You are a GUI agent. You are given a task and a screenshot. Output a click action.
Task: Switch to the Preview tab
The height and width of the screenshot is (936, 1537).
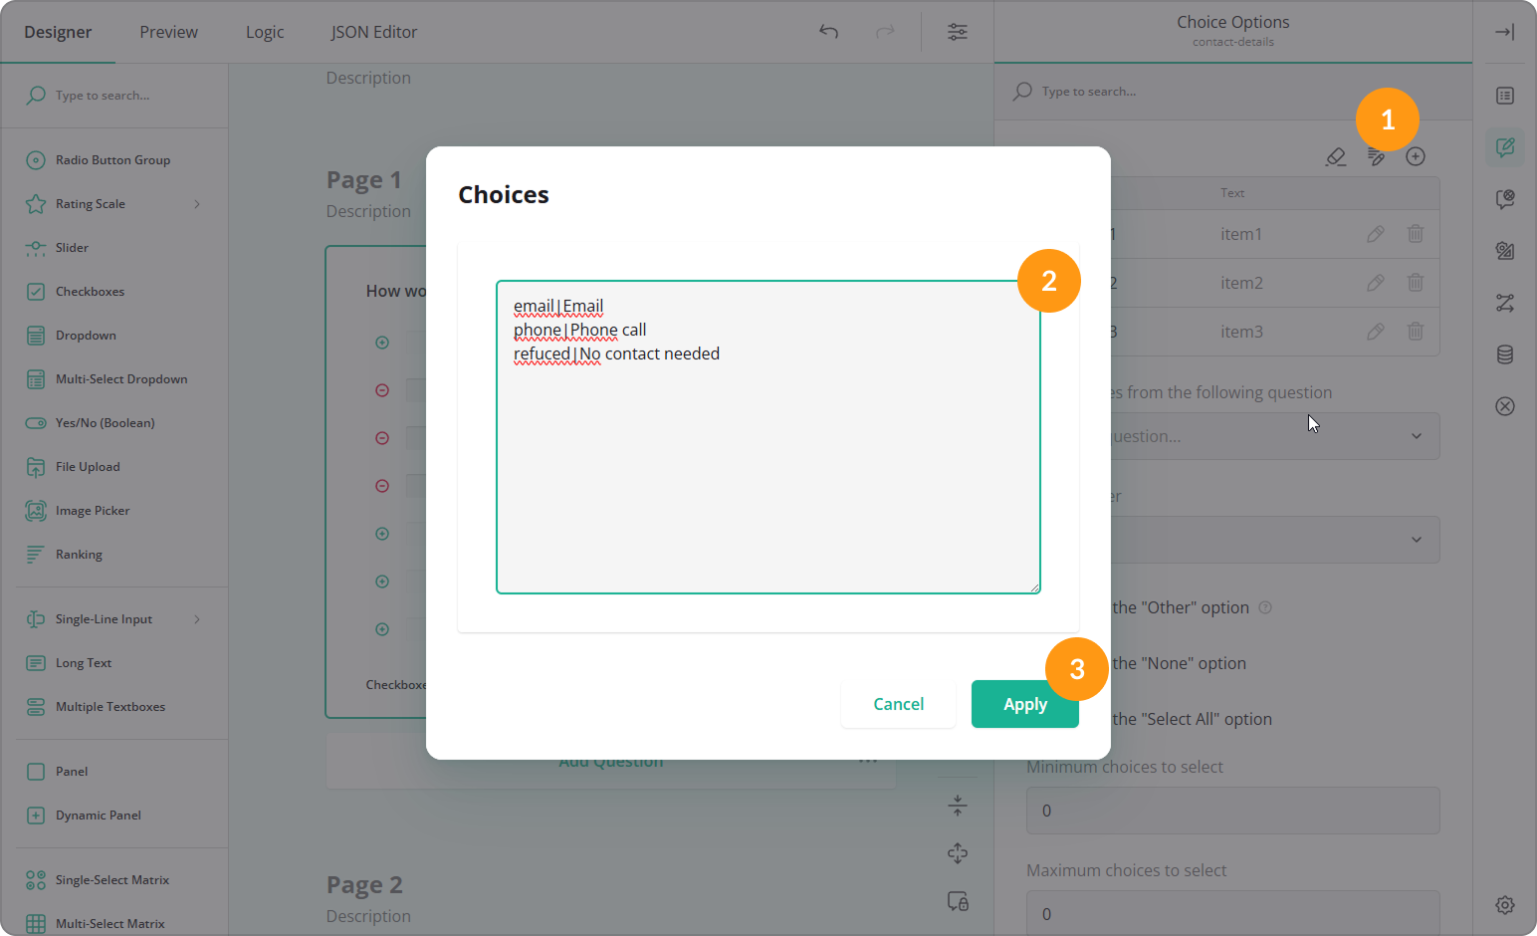click(x=167, y=31)
